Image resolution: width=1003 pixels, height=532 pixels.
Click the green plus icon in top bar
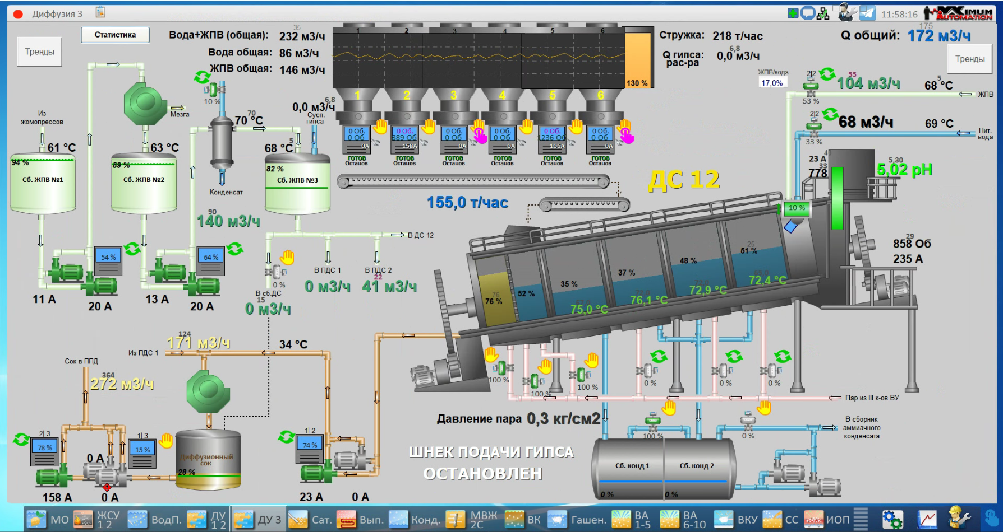[x=793, y=13]
